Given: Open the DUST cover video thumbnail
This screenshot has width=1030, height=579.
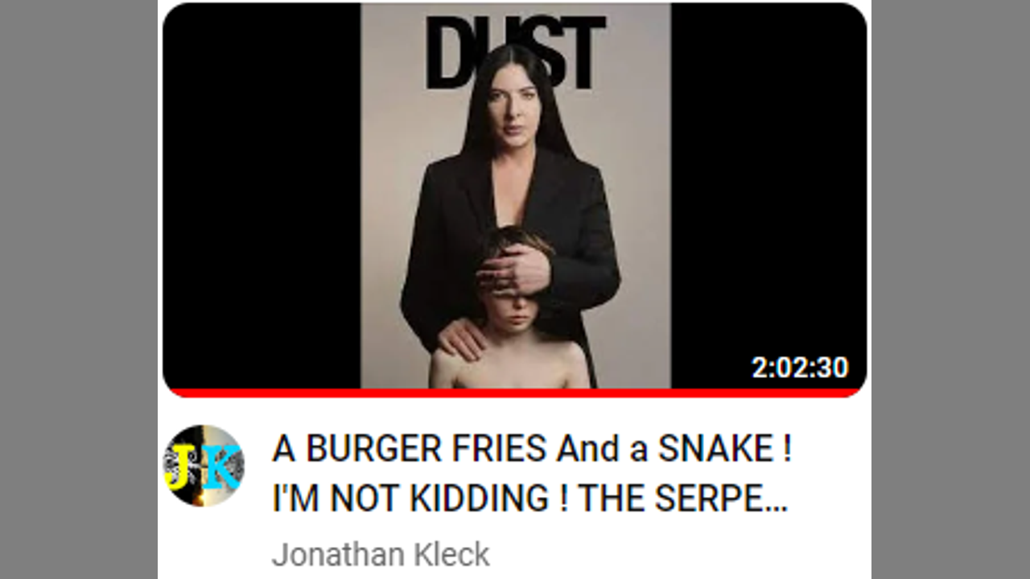Looking at the screenshot, I should coord(515,198).
